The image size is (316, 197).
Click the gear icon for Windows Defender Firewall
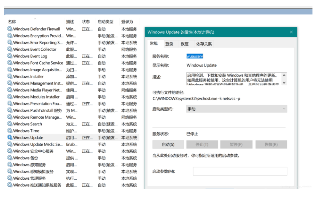(10, 29)
